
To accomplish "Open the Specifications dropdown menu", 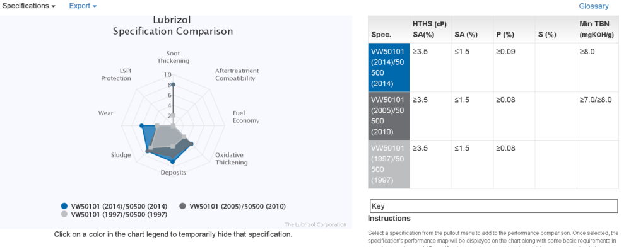I will click(x=28, y=6).
